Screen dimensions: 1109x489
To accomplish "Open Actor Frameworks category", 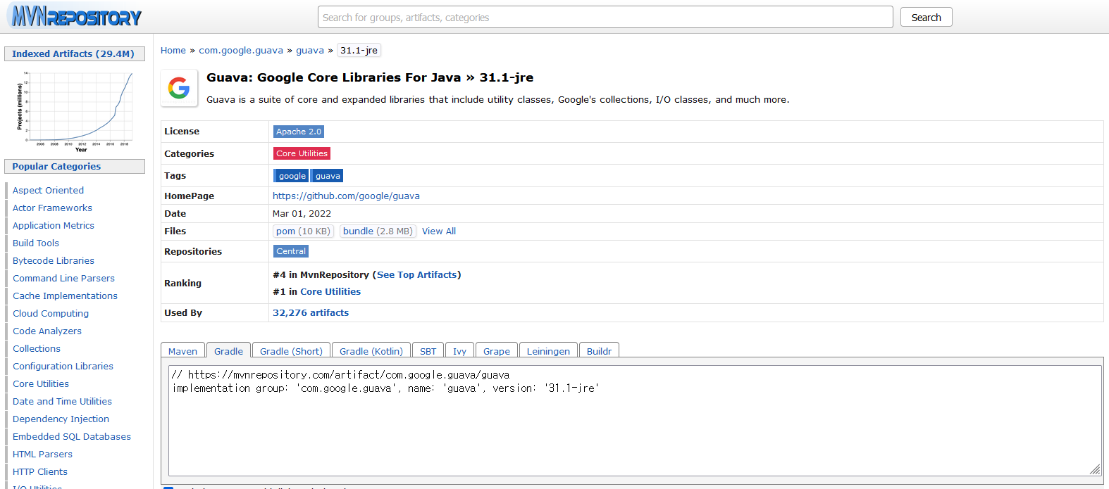I will 52,208.
